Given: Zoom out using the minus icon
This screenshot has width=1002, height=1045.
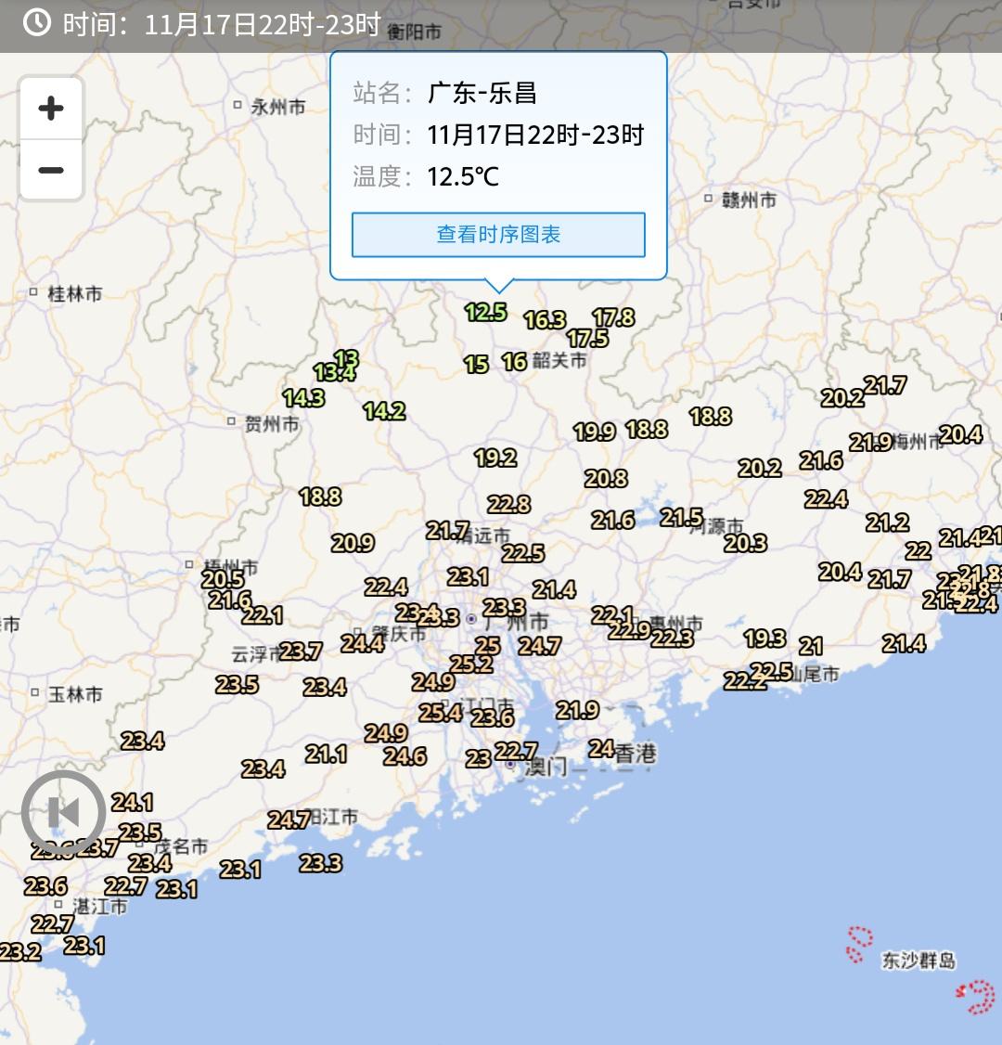Looking at the screenshot, I should click(x=51, y=170).
